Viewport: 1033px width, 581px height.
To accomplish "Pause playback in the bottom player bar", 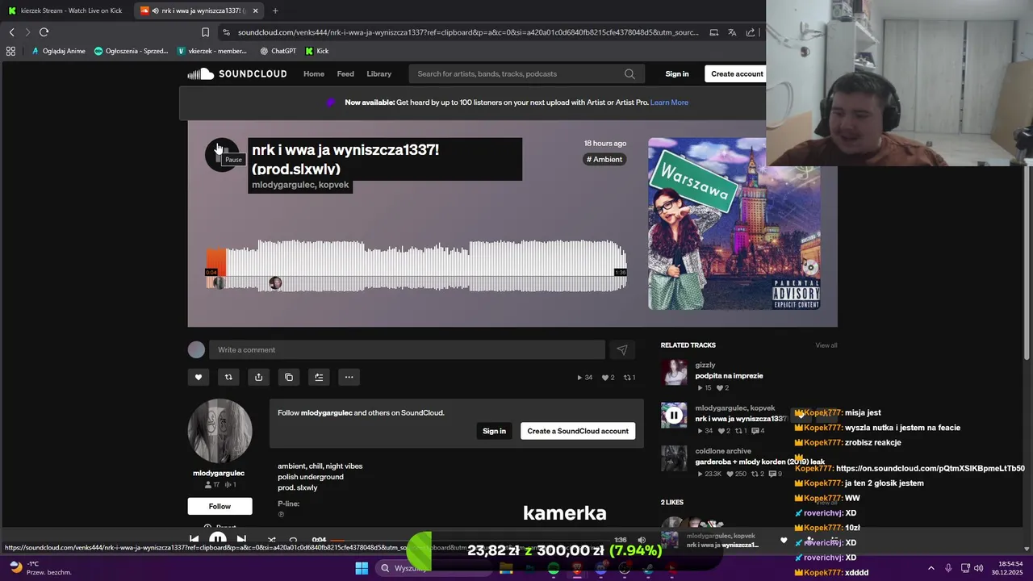I will pyautogui.click(x=218, y=539).
